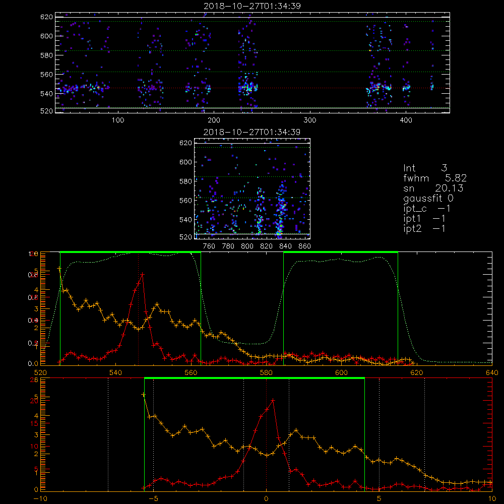
Task: Click x-axis label 10 on bottom plot
Action: (x=492, y=499)
